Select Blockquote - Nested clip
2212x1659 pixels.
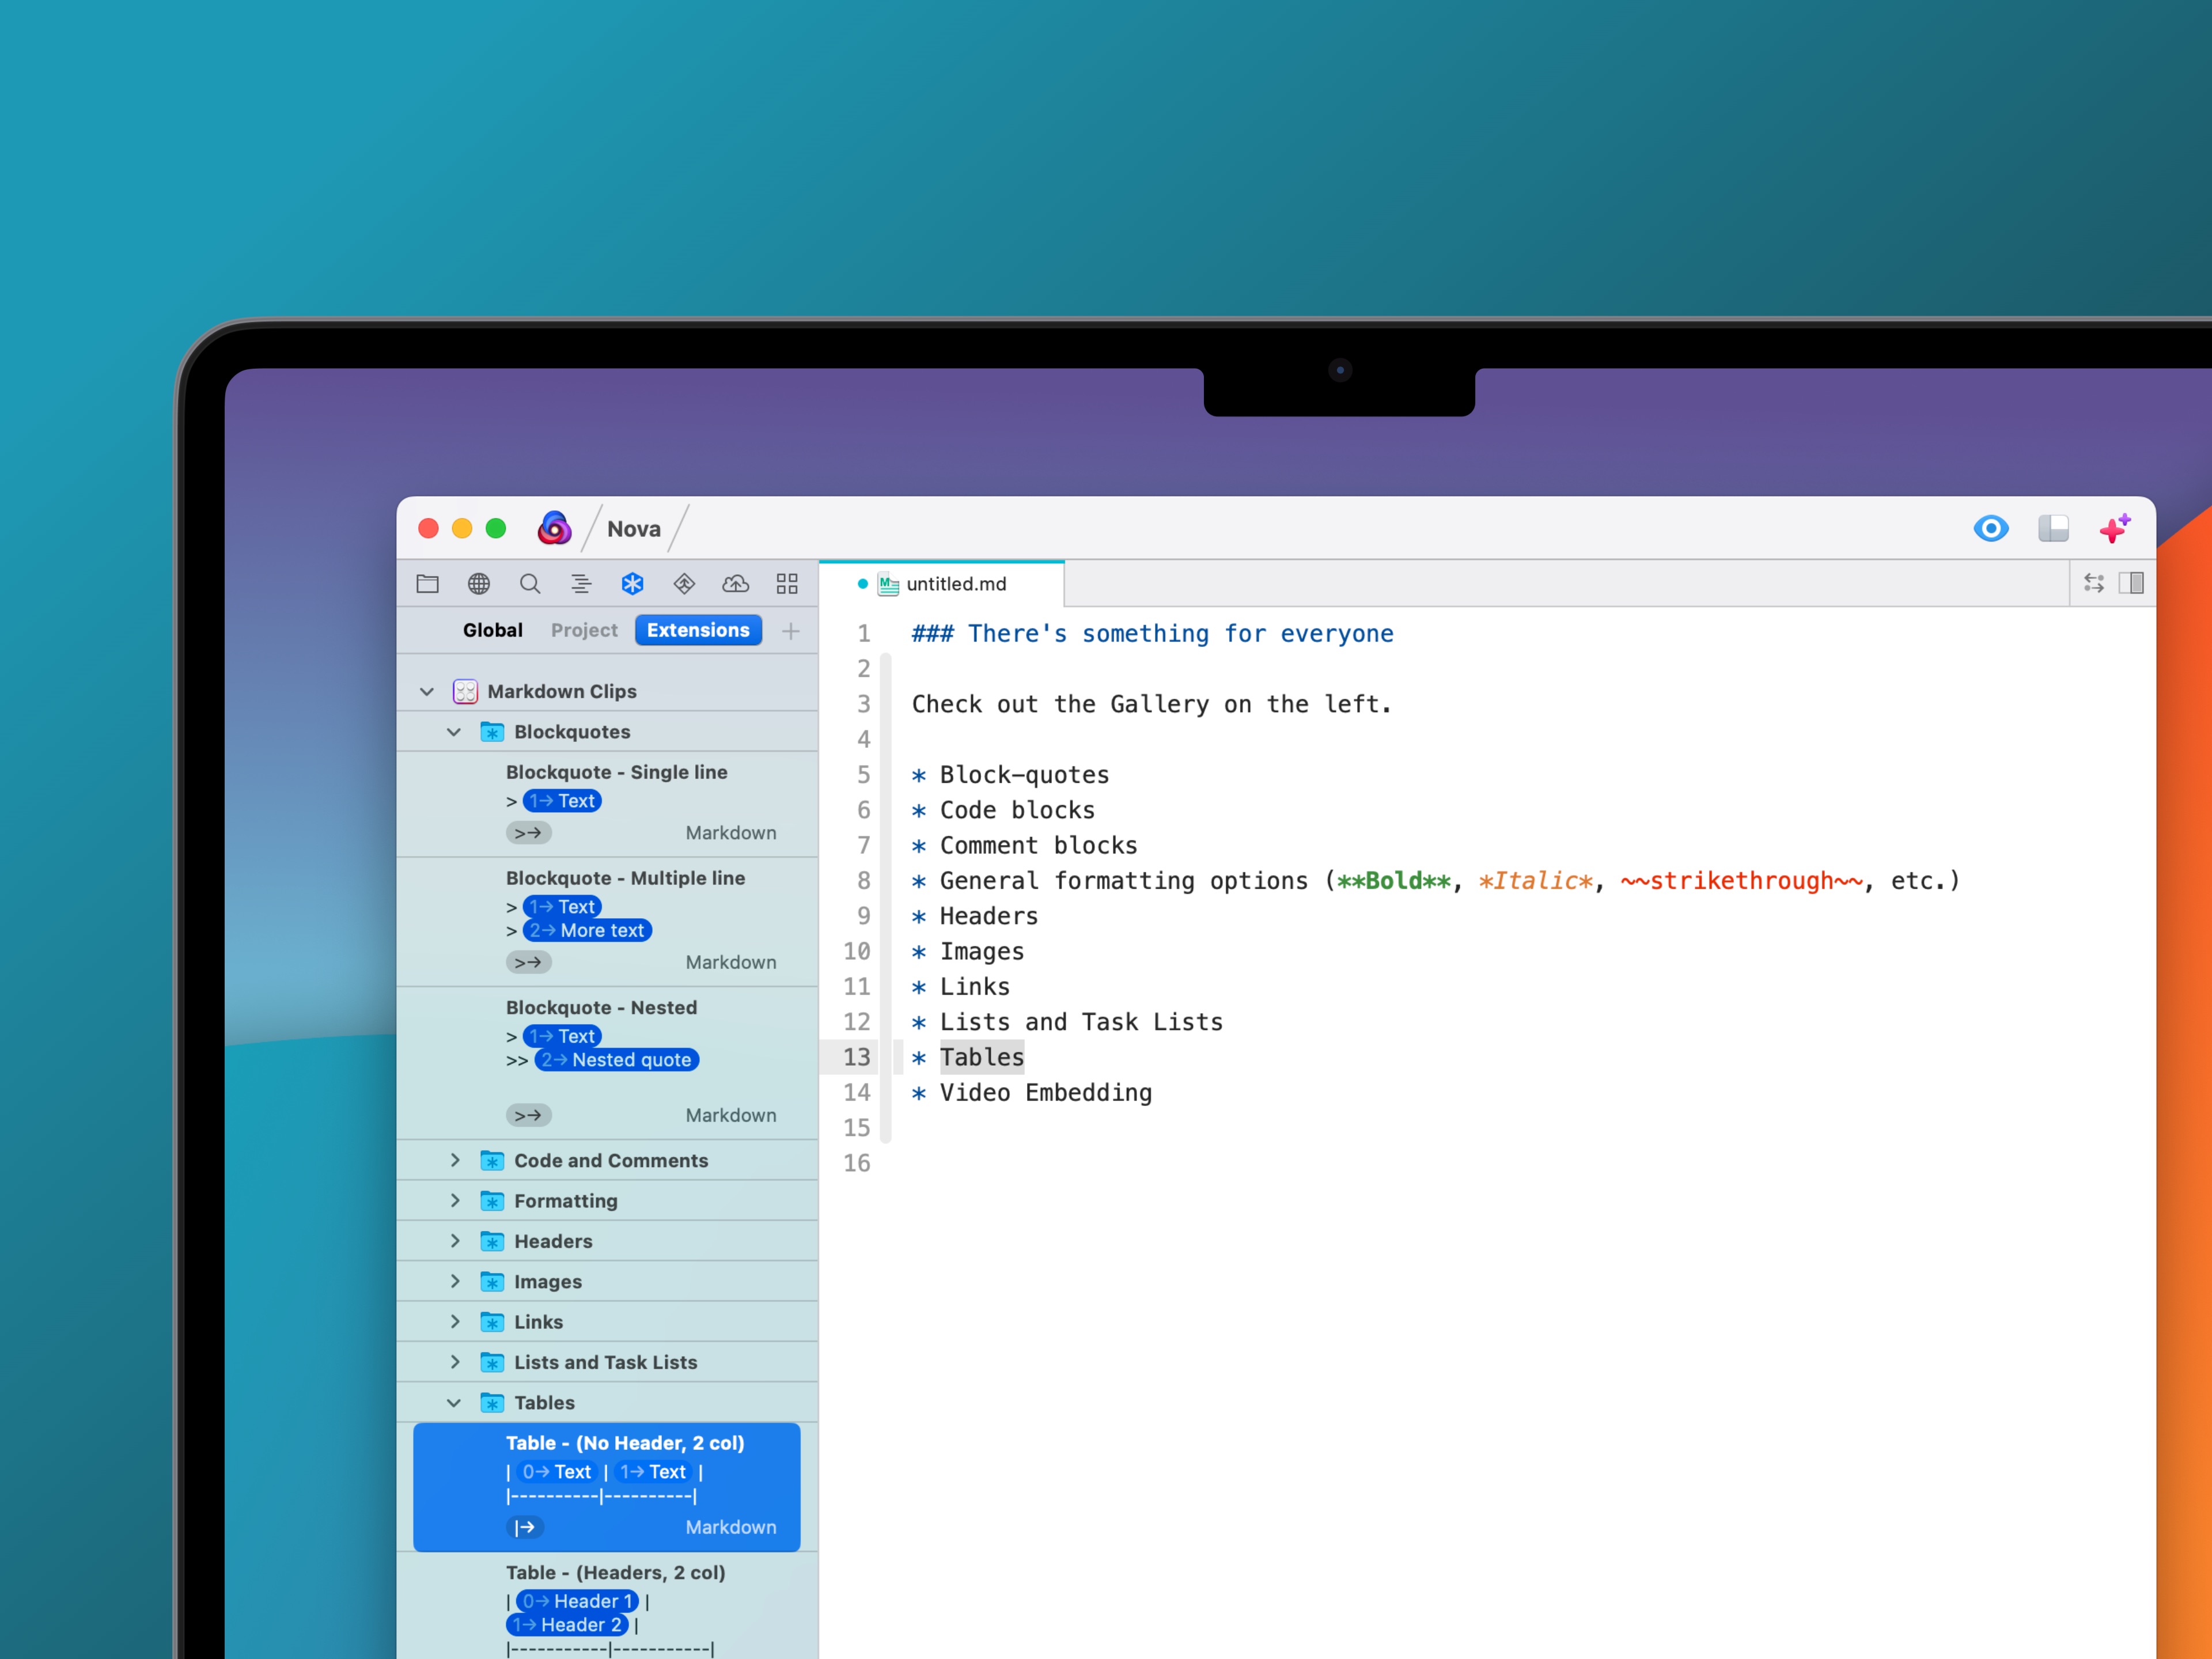click(x=607, y=1063)
